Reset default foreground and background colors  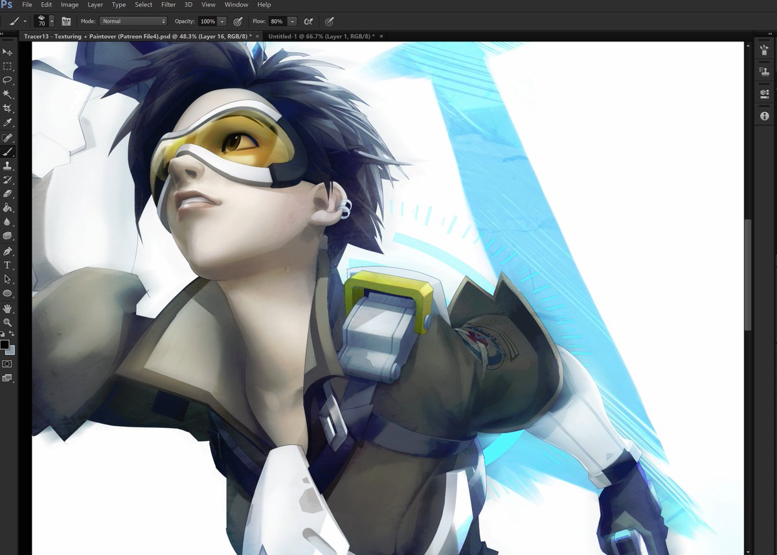3,334
